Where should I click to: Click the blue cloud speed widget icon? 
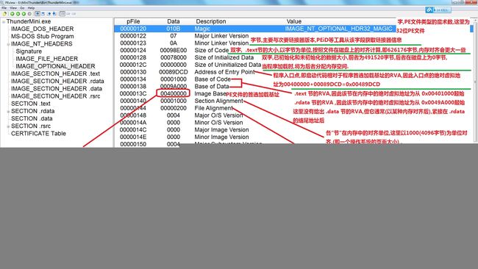tap(429, 10)
